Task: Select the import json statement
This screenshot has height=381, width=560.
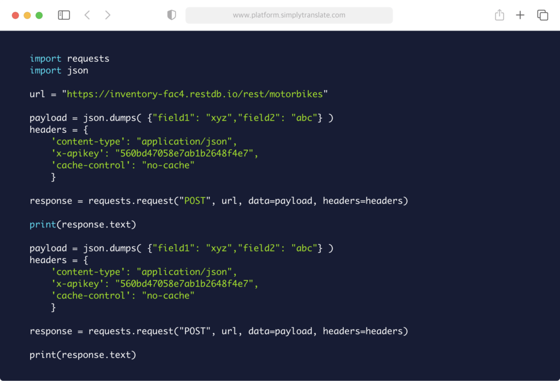Action: pos(59,70)
